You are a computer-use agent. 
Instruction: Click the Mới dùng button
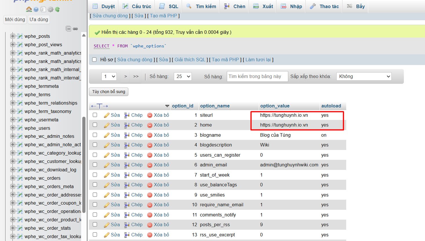pyautogui.click(x=15, y=19)
